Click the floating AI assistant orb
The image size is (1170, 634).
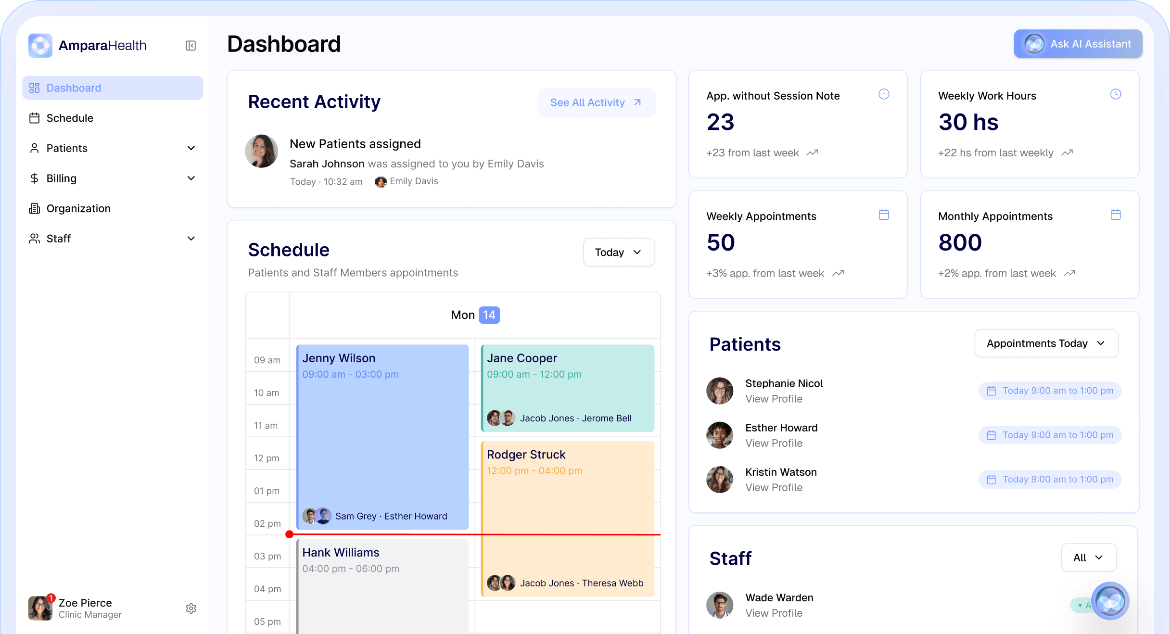click(x=1110, y=601)
